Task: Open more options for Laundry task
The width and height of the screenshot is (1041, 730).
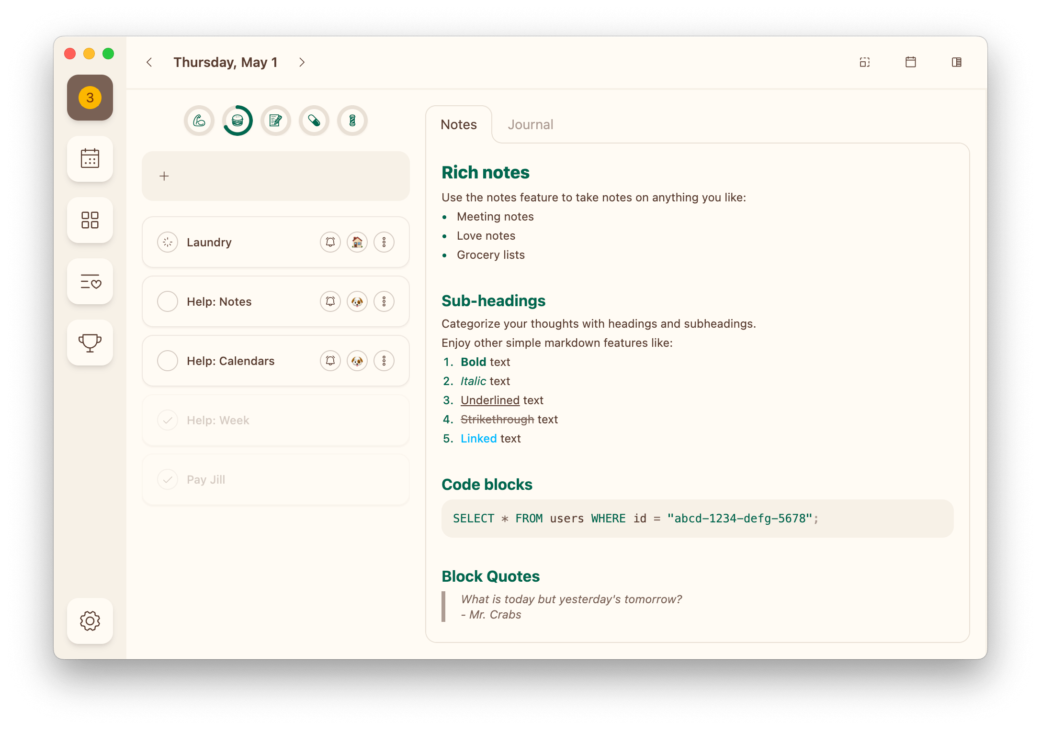Action: [384, 242]
